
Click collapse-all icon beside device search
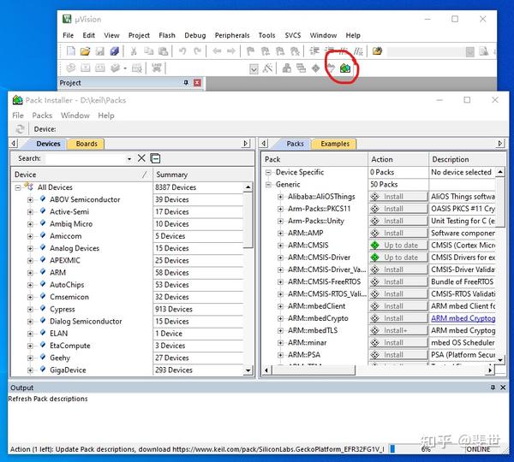pos(155,158)
